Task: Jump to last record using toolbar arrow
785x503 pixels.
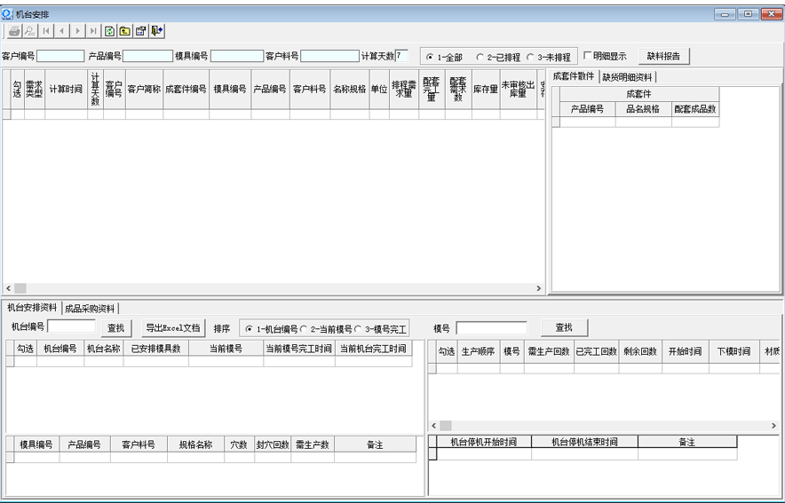Action: coord(93,31)
